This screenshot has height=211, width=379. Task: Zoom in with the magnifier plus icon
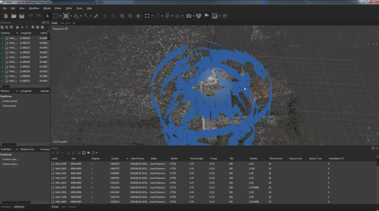(122, 16)
